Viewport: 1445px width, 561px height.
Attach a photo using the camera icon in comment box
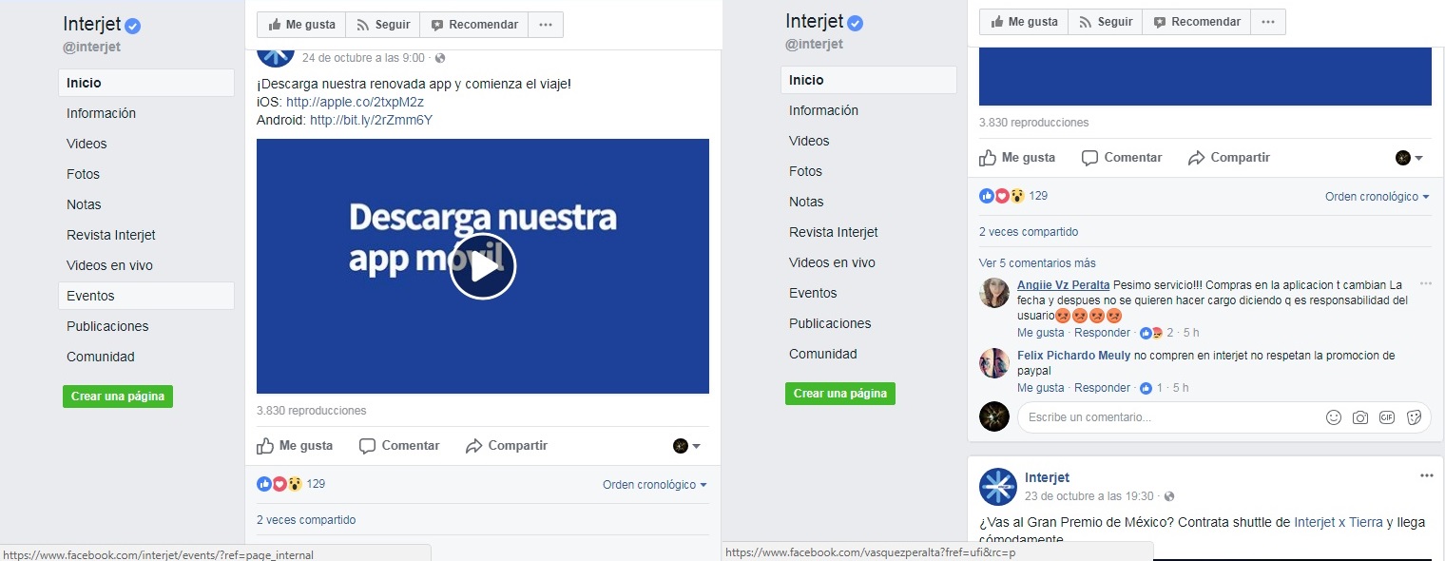(1360, 417)
